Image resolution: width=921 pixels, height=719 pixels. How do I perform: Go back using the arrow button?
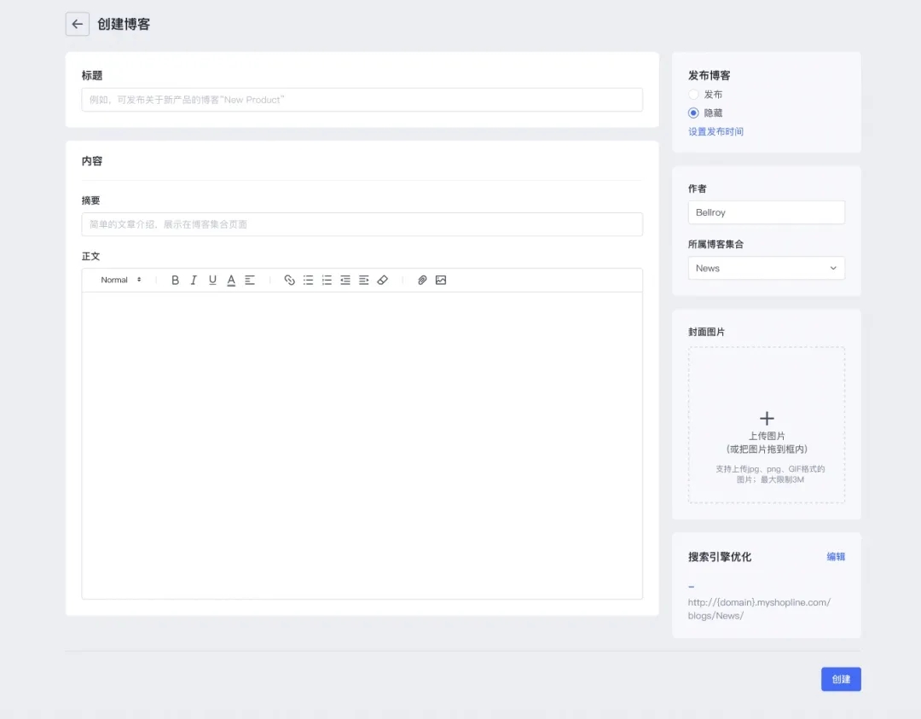(x=77, y=24)
